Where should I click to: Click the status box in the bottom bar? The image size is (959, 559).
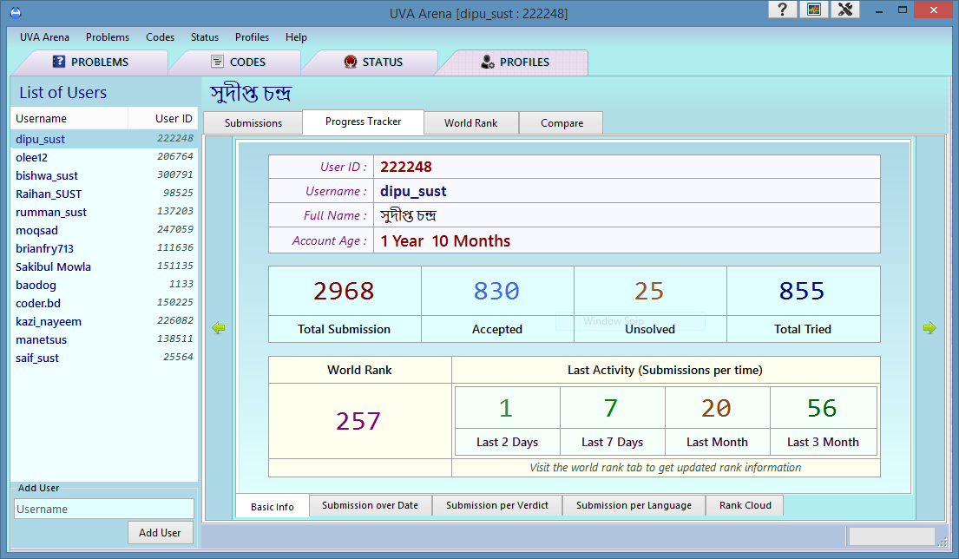pyautogui.click(x=891, y=536)
